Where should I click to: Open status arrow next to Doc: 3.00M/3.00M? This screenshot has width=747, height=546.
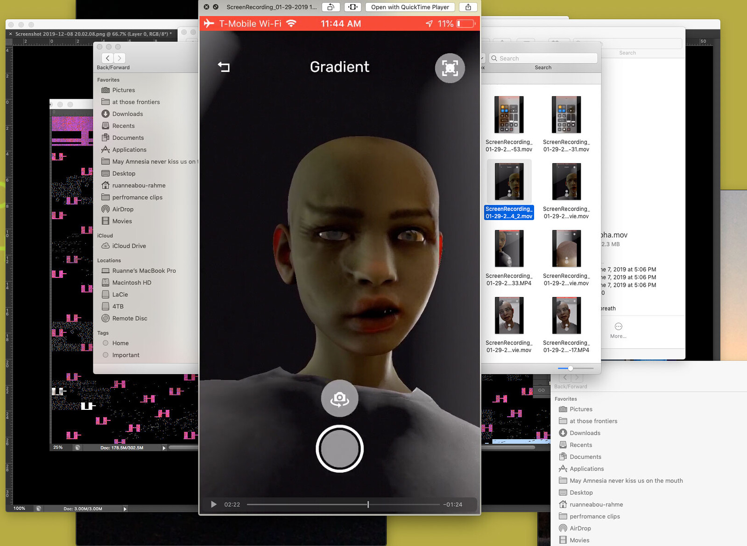tap(125, 509)
